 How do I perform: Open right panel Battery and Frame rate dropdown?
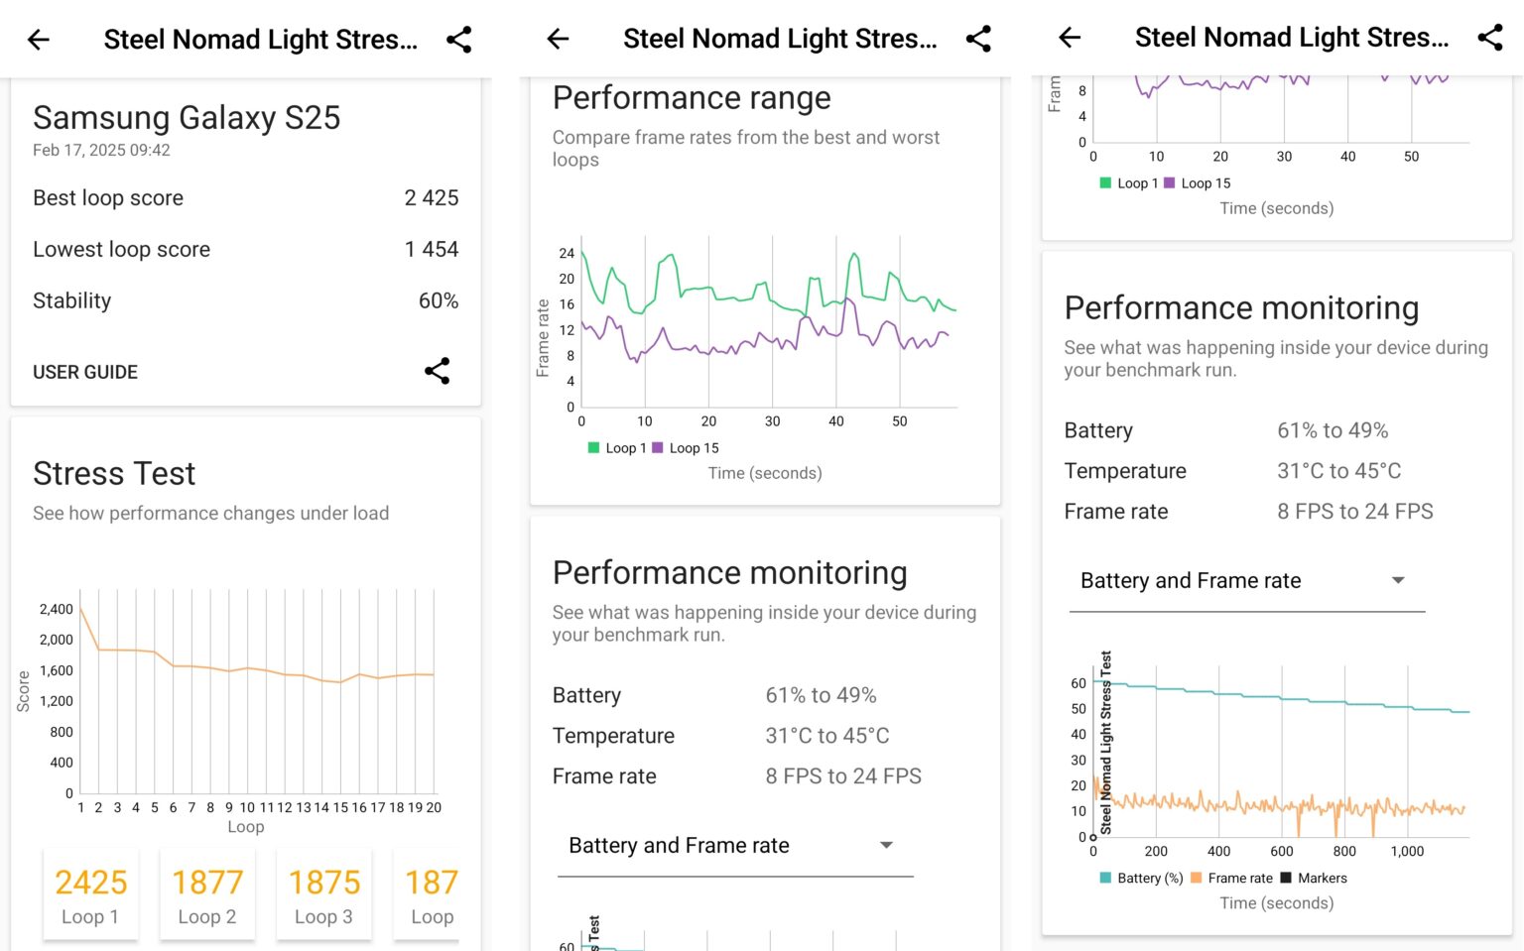click(1247, 581)
